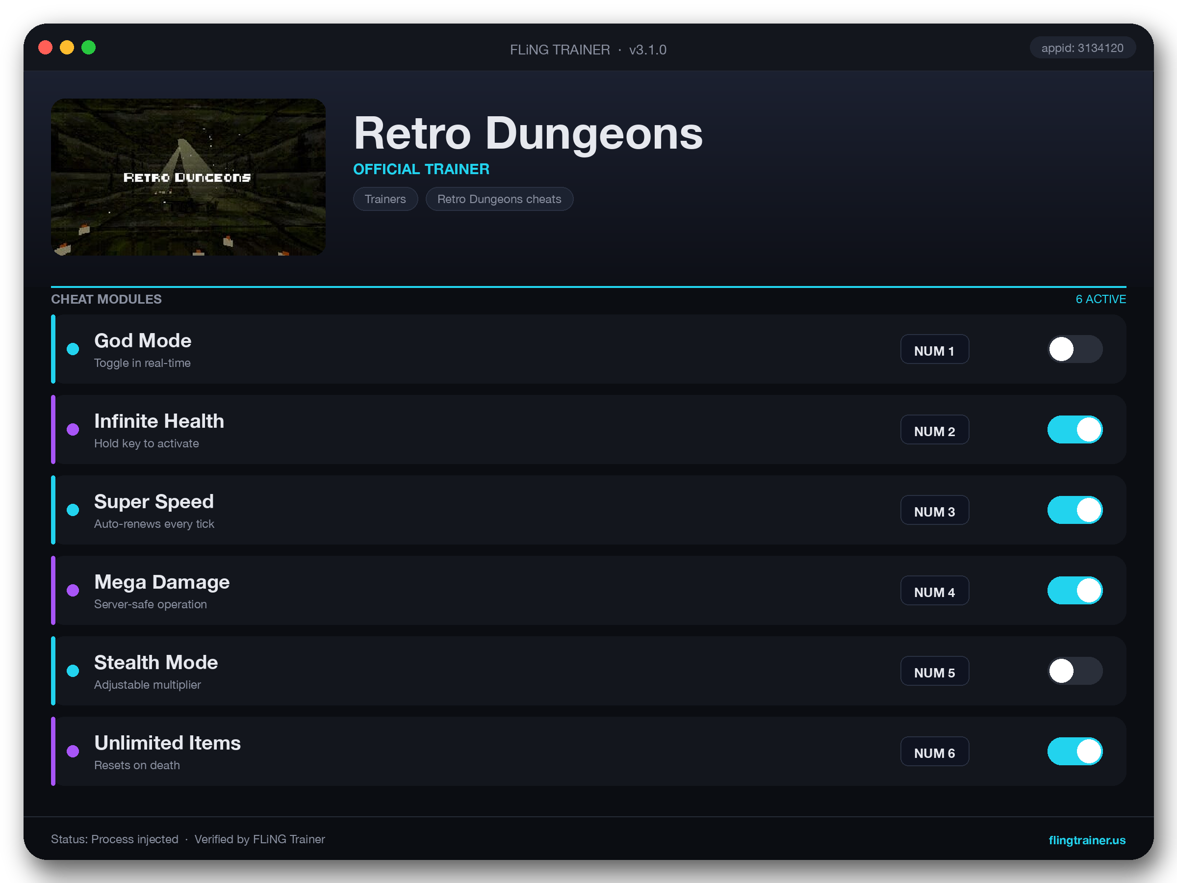Select the Unlimited Items module title
Screen dimensions: 1177x883
(x=167, y=743)
